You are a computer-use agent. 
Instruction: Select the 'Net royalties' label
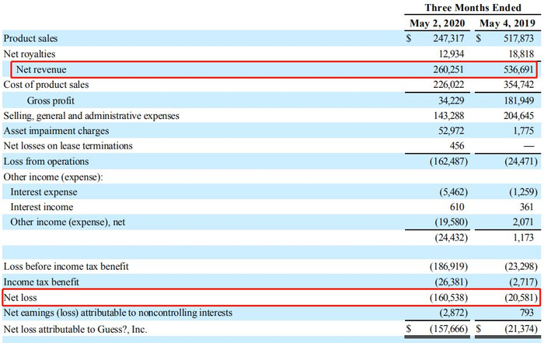point(30,54)
